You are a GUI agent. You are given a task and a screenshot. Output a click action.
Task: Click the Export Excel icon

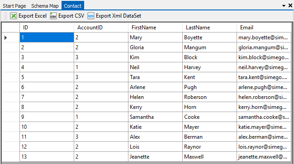coord(14,16)
